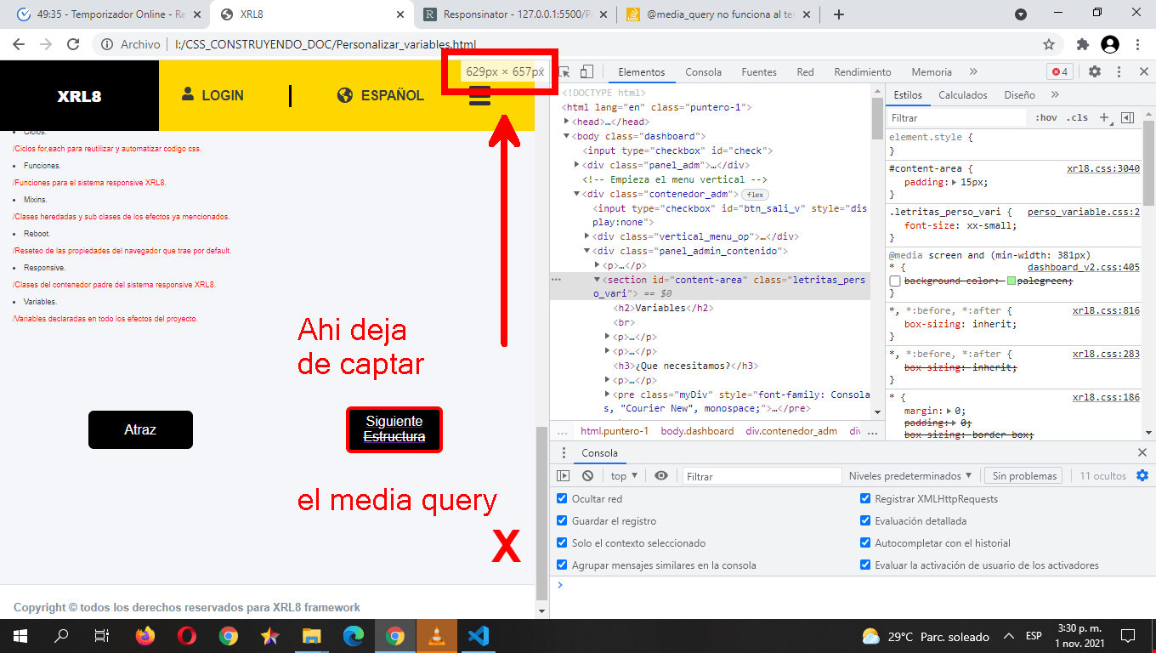Enable the Ocultar red checkbox
1156x653 pixels.
pos(562,499)
